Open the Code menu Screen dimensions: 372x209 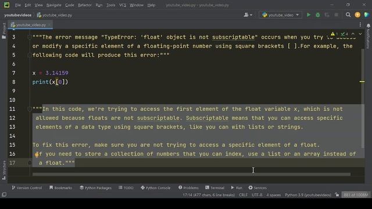(70, 5)
